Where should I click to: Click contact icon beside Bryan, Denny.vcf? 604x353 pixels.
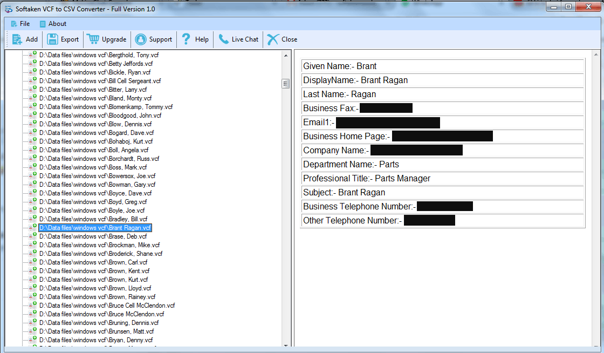tap(33, 340)
